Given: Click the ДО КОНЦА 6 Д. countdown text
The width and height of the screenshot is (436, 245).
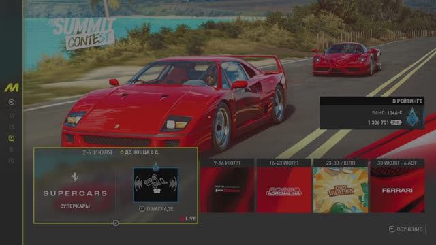Looking at the screenshot, I should [x=142, y=152].
